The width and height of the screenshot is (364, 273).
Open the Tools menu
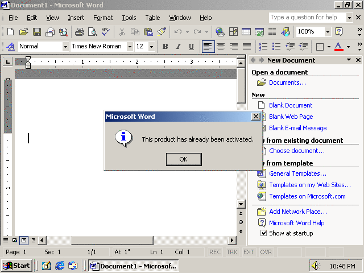click(x=129, y=18)
